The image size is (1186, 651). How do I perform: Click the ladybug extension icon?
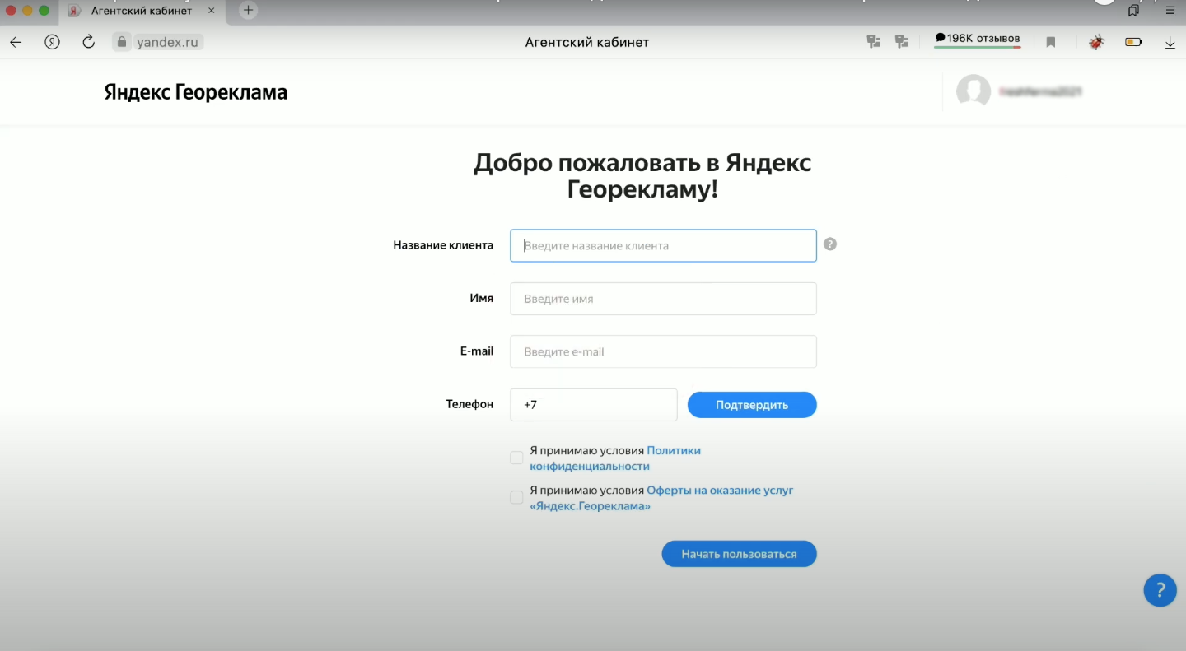tap(1096, 42)
